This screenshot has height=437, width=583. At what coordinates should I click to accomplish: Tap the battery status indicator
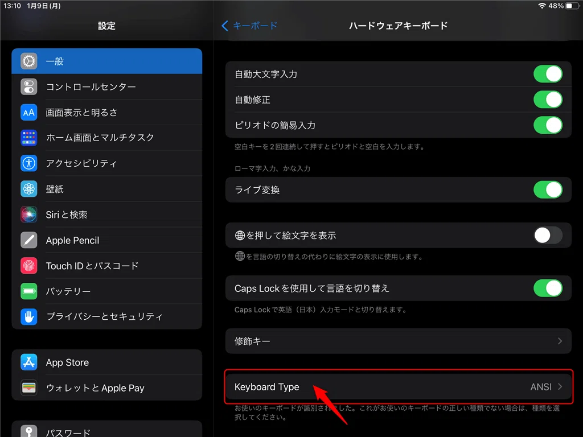[573, 6]
